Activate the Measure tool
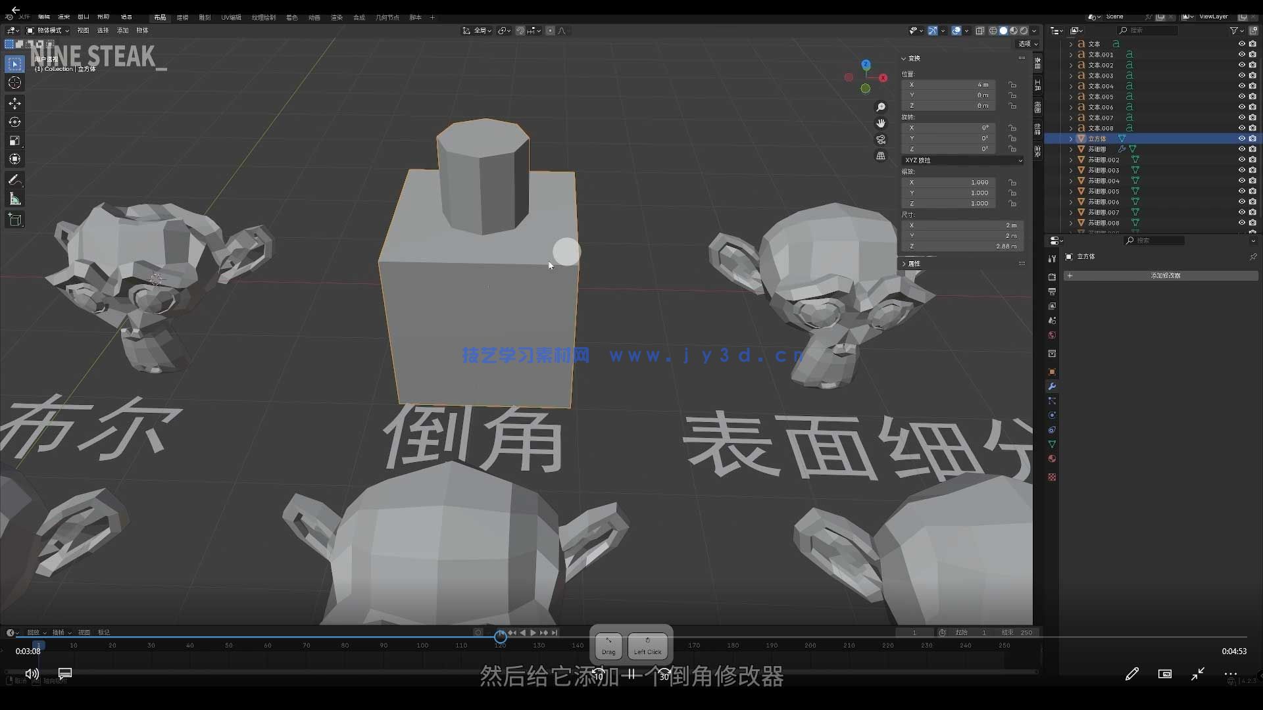 pos(14,198)
